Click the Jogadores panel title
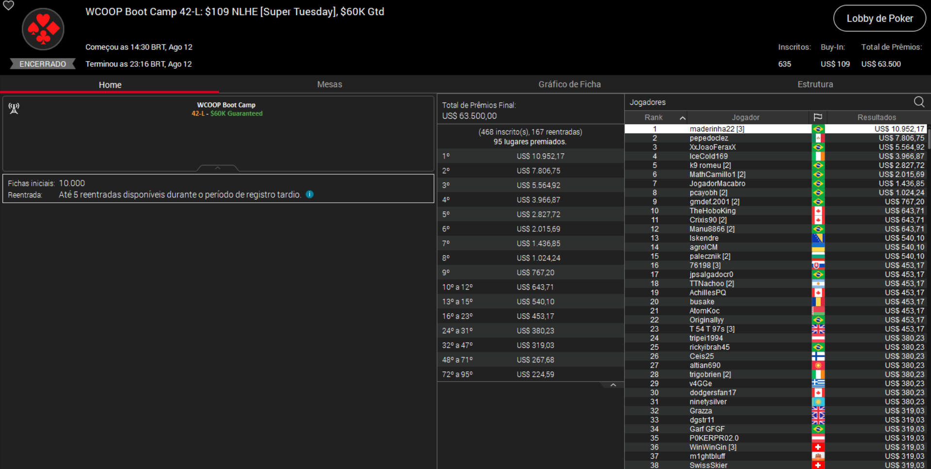 [648, 102]
